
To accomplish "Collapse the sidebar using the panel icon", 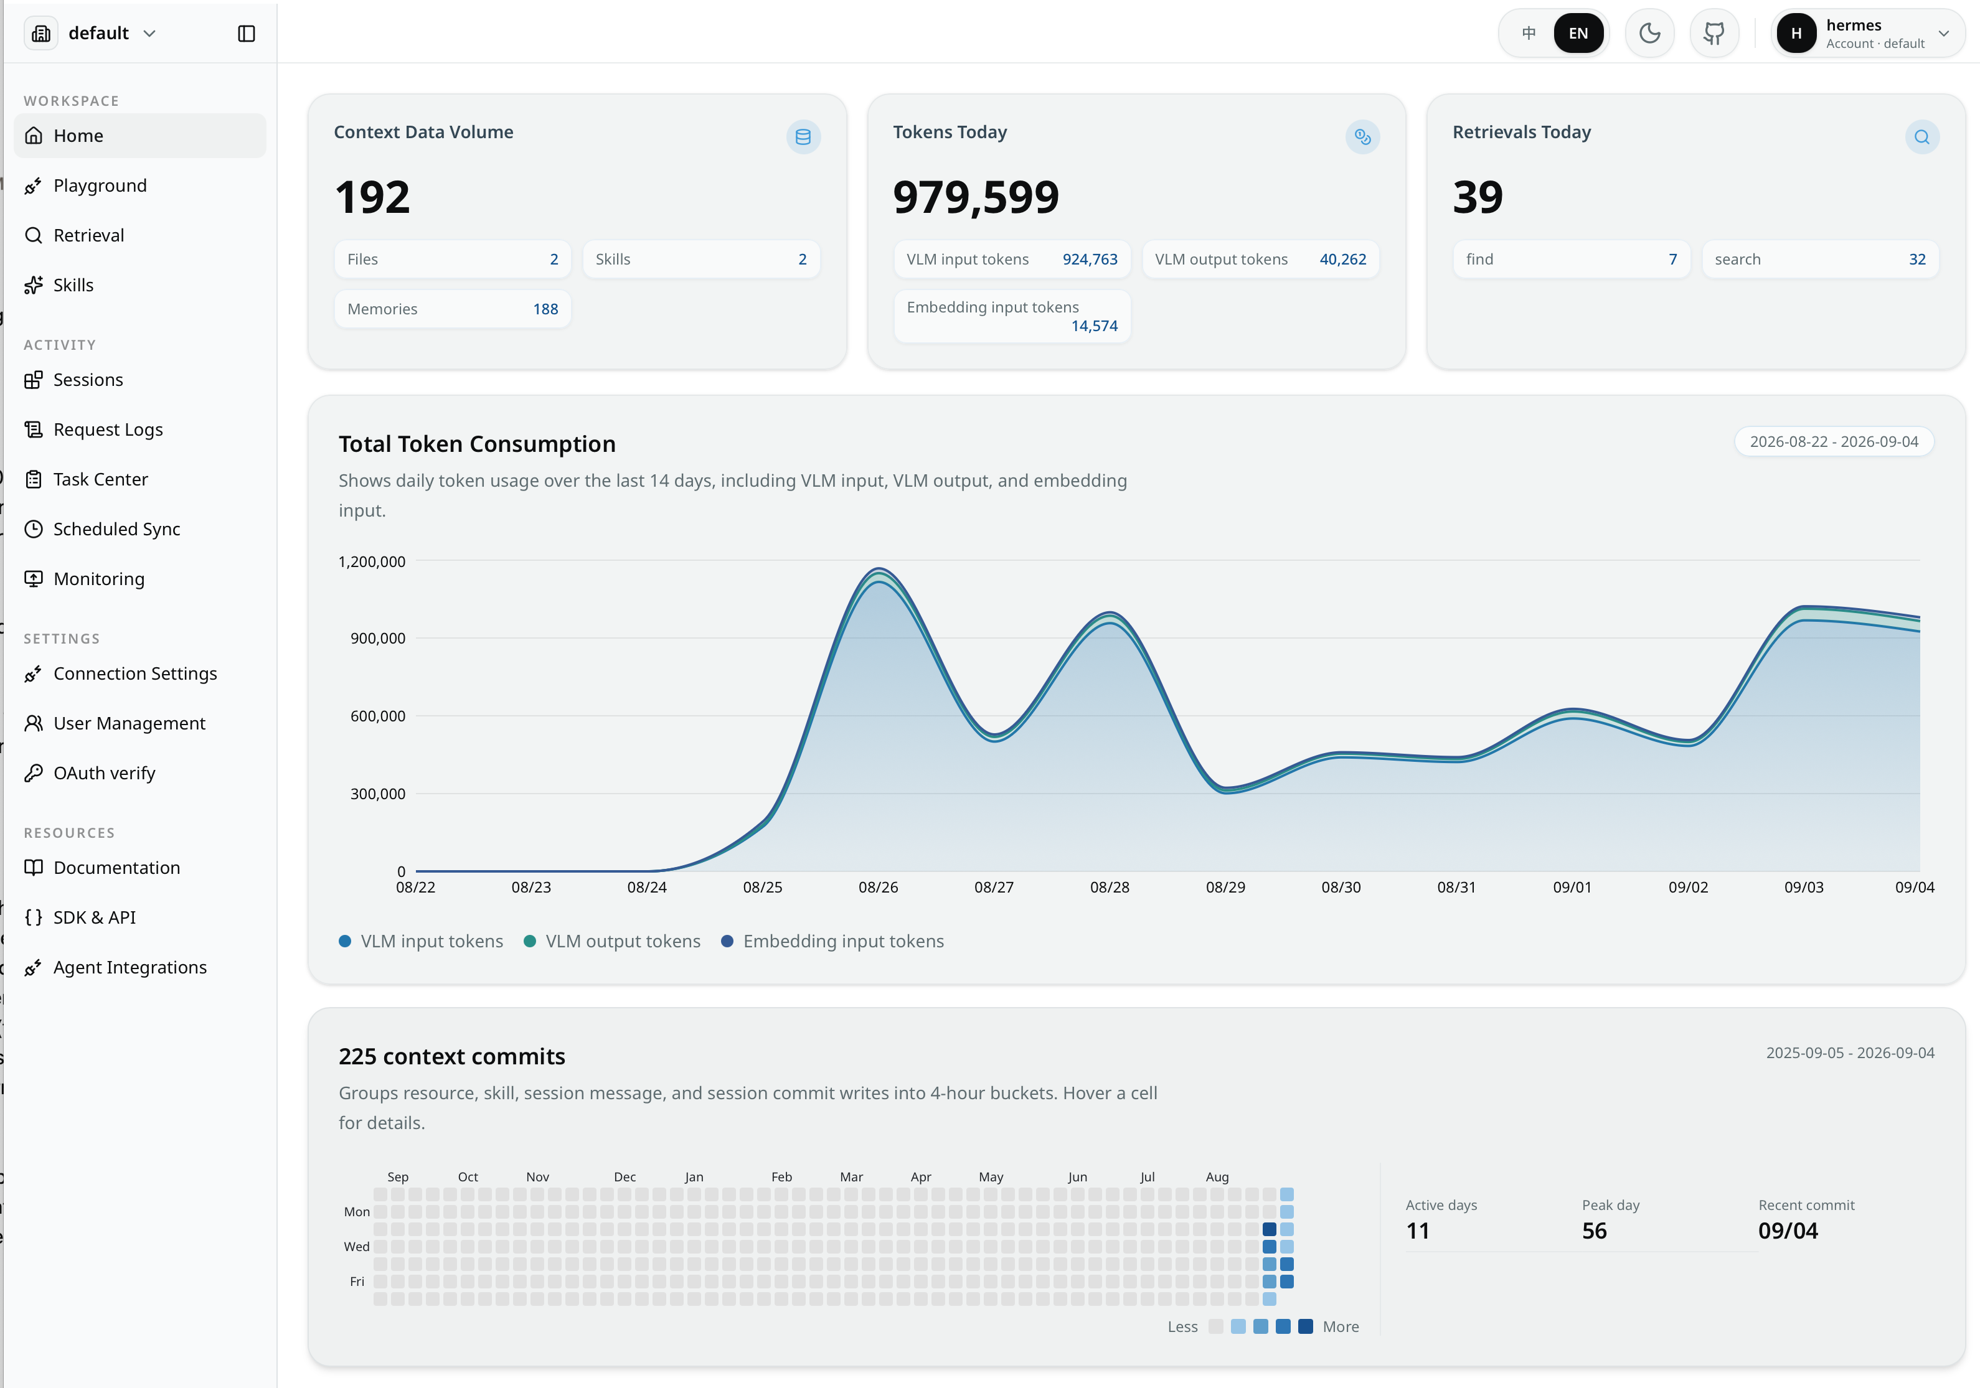I will point(246,34).
